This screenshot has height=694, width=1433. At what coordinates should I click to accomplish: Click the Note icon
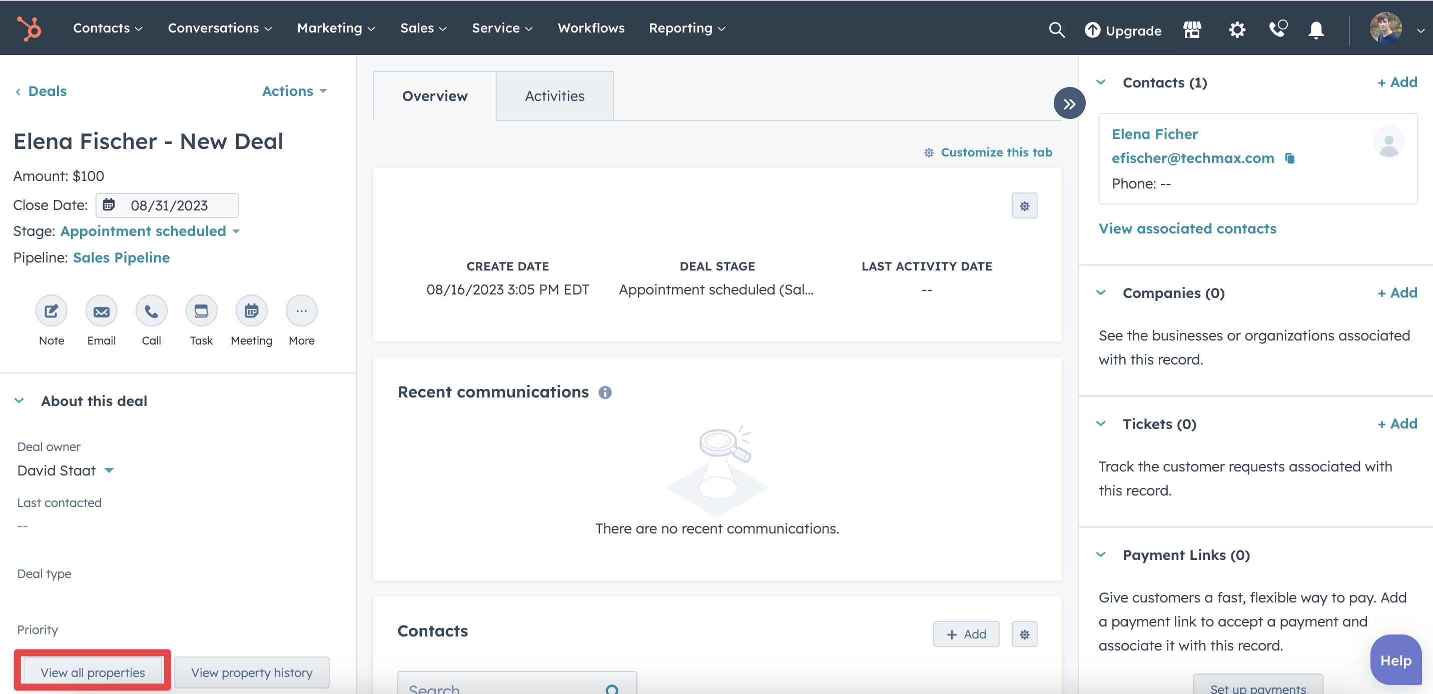pyautogui.click(x=51, y=311)
